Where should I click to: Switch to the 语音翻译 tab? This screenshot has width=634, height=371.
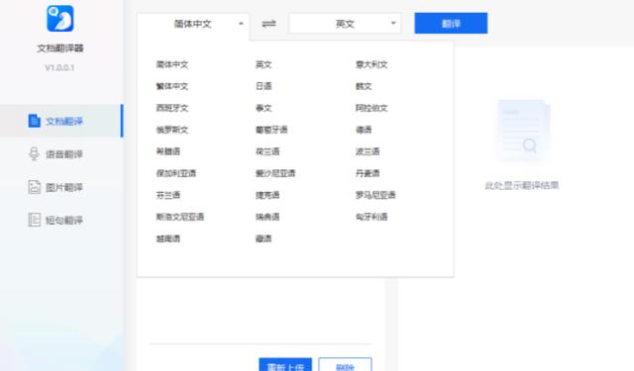pyautogui.click(x=61, y=153)
